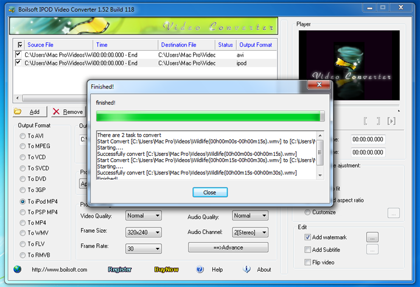Click the Remove file button
The height and width of the screenshot is (287, 420).
(x=68, y=111)
